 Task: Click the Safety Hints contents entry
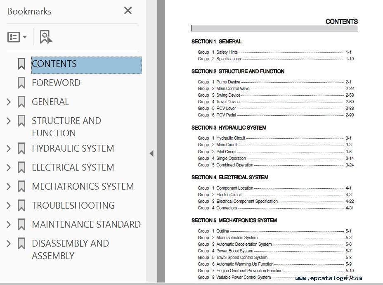coord(274,52)
